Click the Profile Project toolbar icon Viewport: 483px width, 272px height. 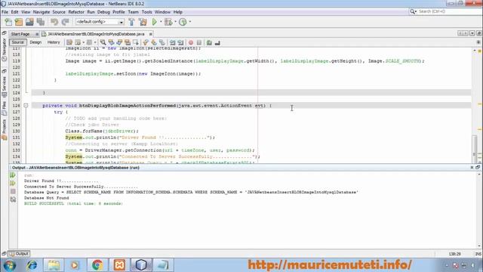183,22
